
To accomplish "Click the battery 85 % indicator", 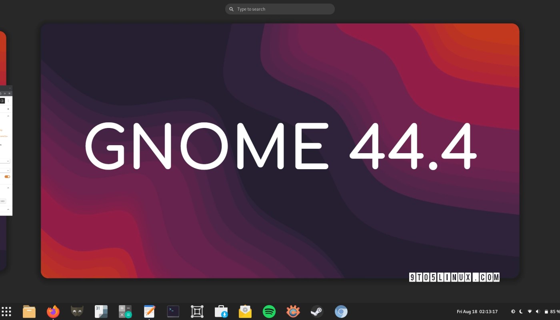I will pyautogui.click(x=552, y=312).
